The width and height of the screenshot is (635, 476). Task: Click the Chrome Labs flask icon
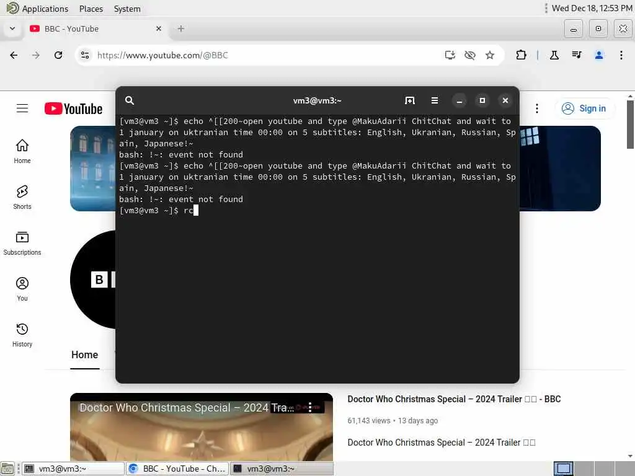(554, 55)
